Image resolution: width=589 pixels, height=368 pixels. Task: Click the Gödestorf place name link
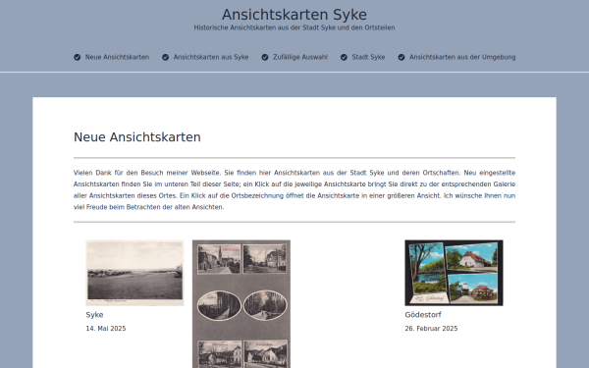click(x=423, y=315)
